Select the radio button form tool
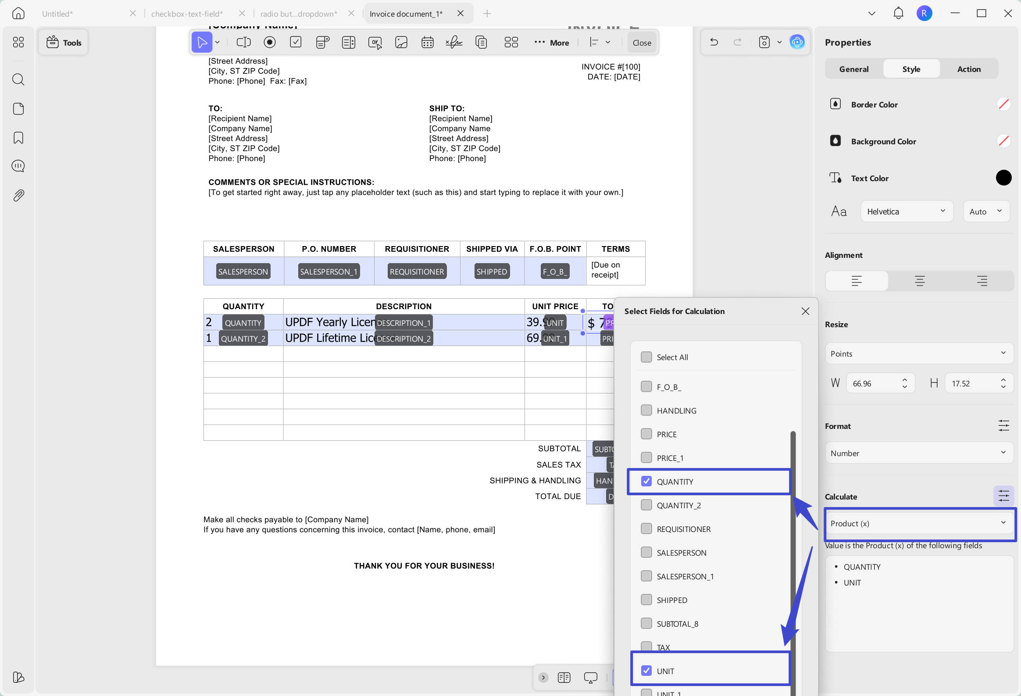Screen dimensions: 1021x696 269,42
